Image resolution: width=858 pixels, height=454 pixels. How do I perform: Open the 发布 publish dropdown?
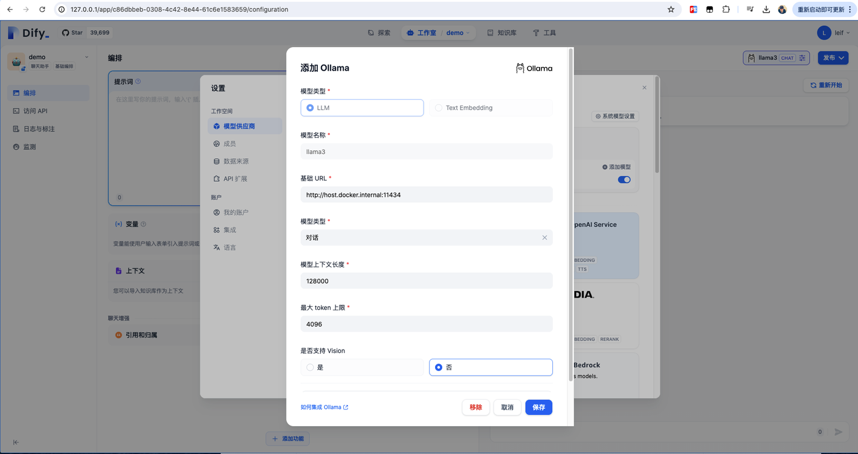pyautogui.click(x=833, y=58)
